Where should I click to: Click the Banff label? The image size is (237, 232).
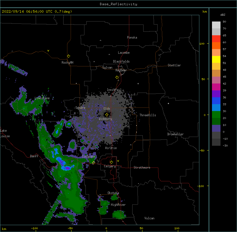click(x=34, y=156)
